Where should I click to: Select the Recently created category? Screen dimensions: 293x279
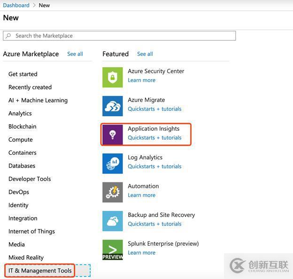[x=30, y=87]
